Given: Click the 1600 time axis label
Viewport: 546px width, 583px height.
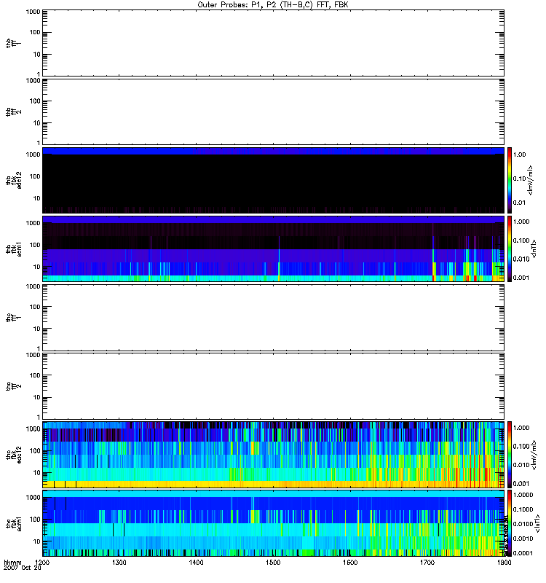Looking at the screenshot, I should tap(349, 563).
